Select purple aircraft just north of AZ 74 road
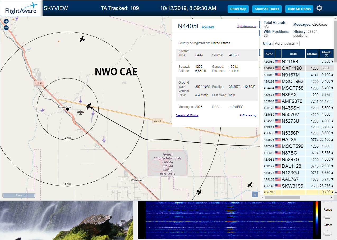 point(81,101)
